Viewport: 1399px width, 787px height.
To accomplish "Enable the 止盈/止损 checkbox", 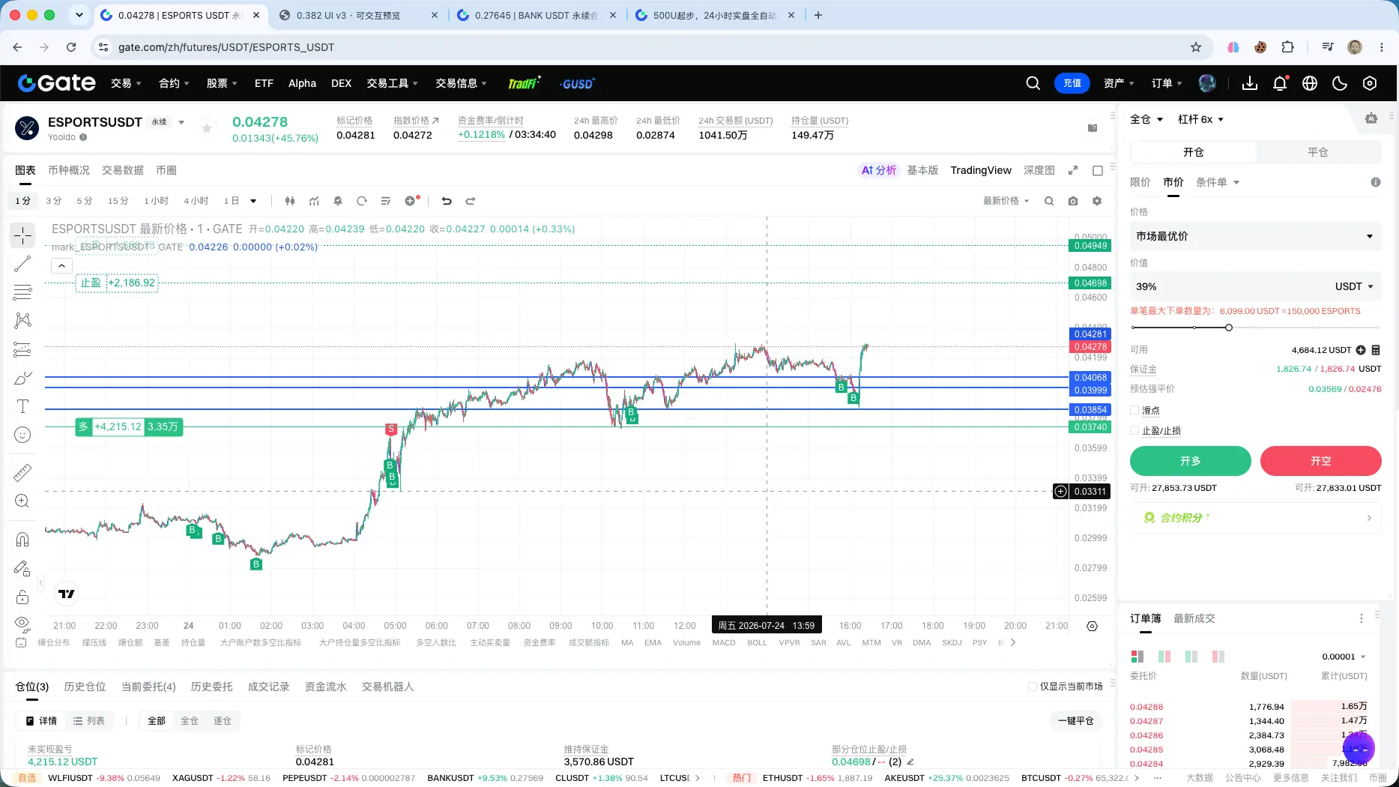I will (x=1134, y=430).
